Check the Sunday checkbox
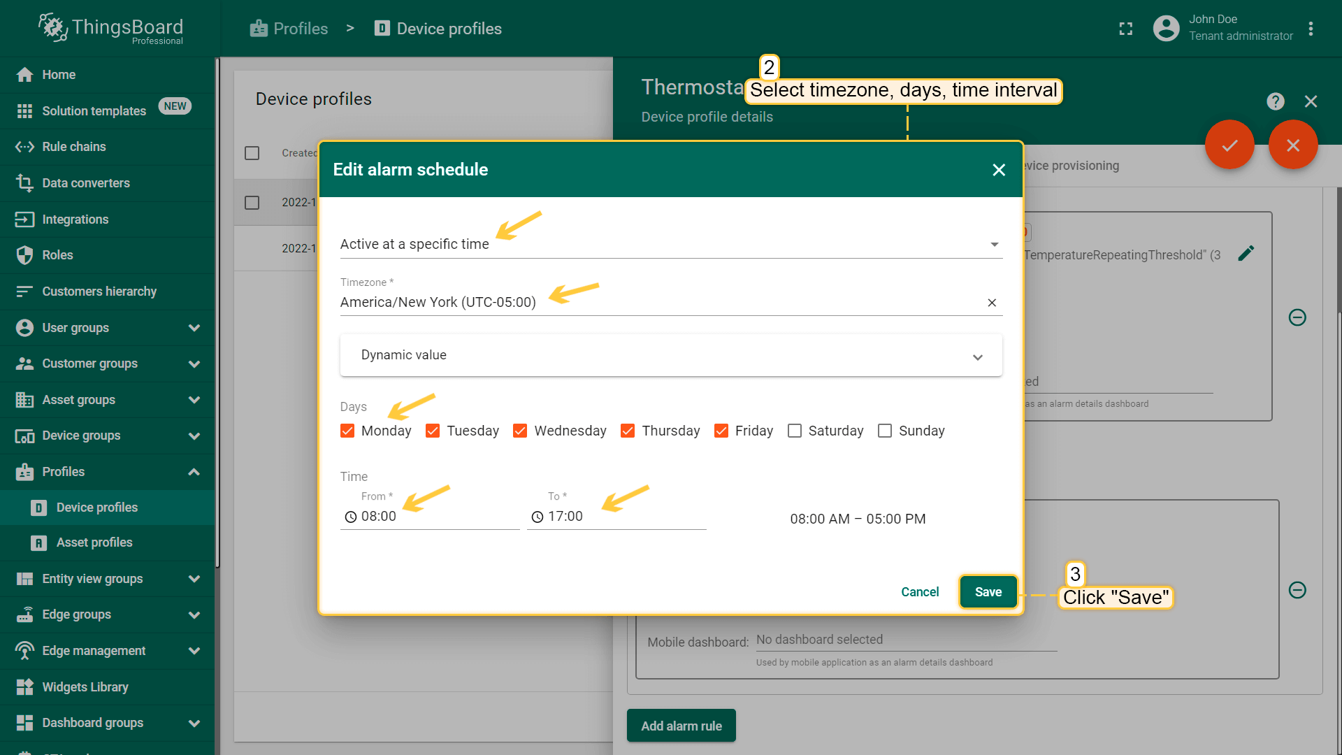The image size is (1342, 755). (885, 431)
